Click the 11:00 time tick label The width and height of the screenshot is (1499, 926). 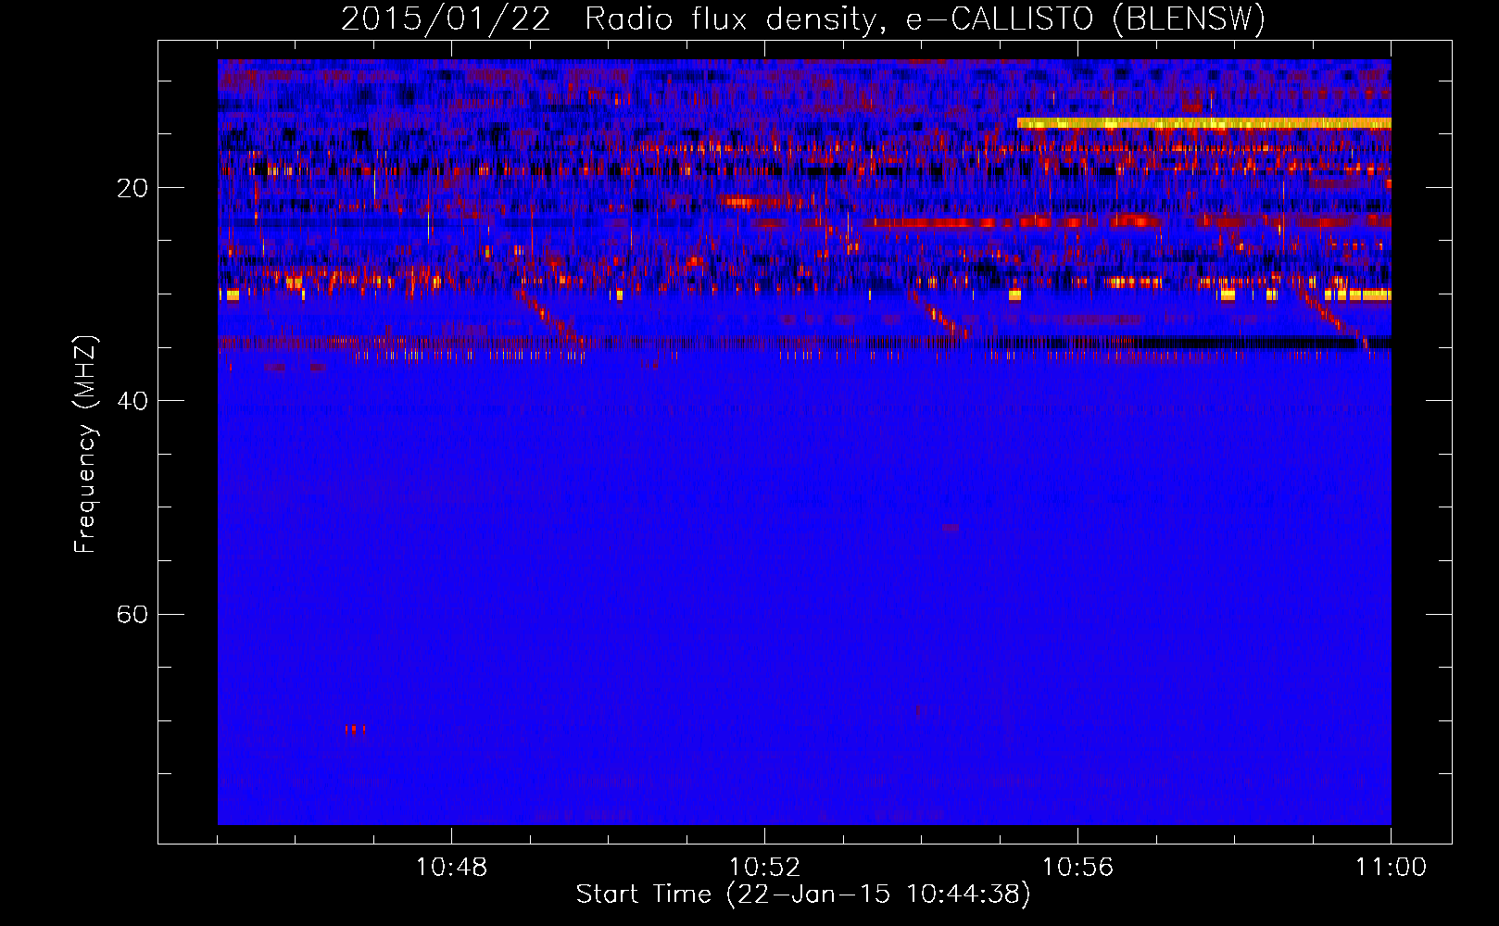[1391, 868]
